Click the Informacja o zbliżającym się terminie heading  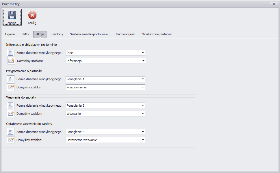31,45
